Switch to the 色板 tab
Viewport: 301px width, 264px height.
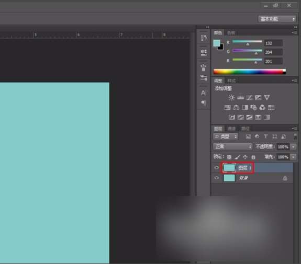[x=231, y=33]
